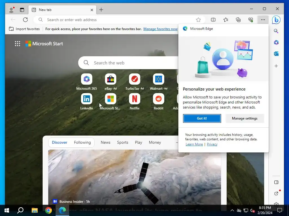Click the sidebar Search icon
Image resolution: width=289 pixels, height=216 pixels.
(x=276, y=31)
